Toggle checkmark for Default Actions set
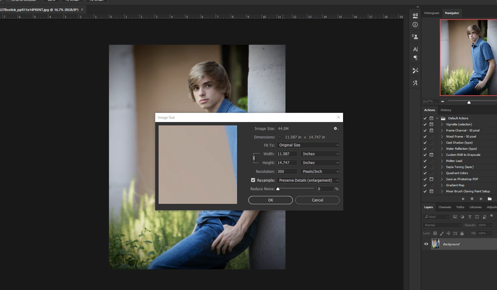 425,118
